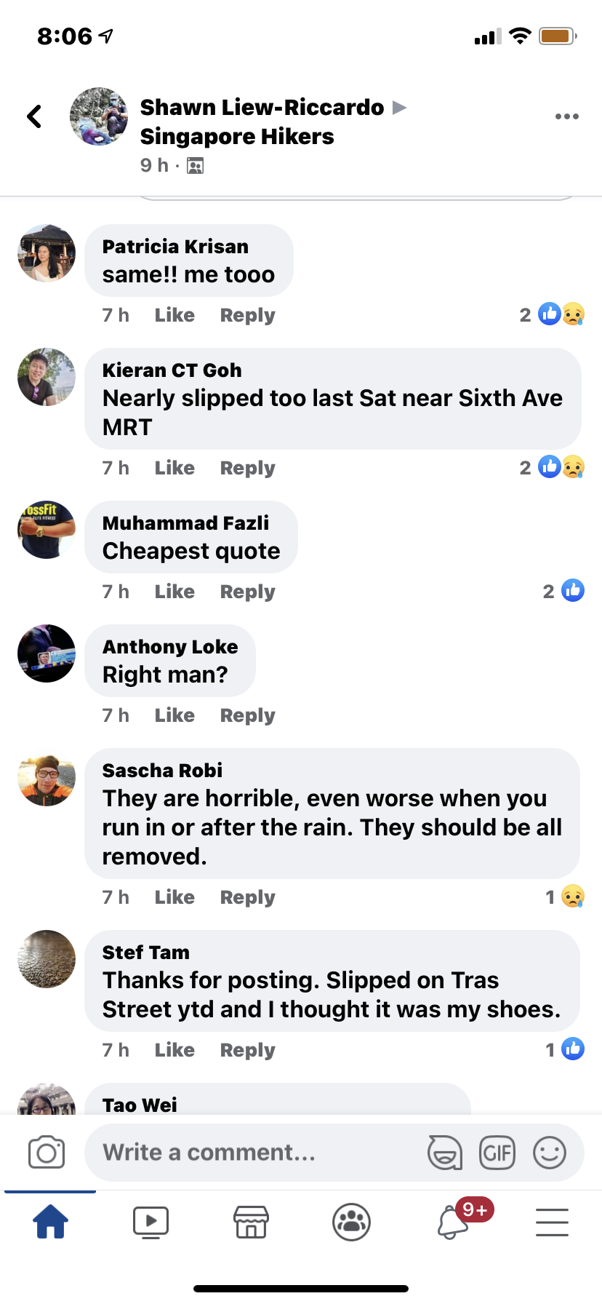Screen dimensions: 602x1304
Task: Switch to the Watch video tab
Action: point(150,1222)
